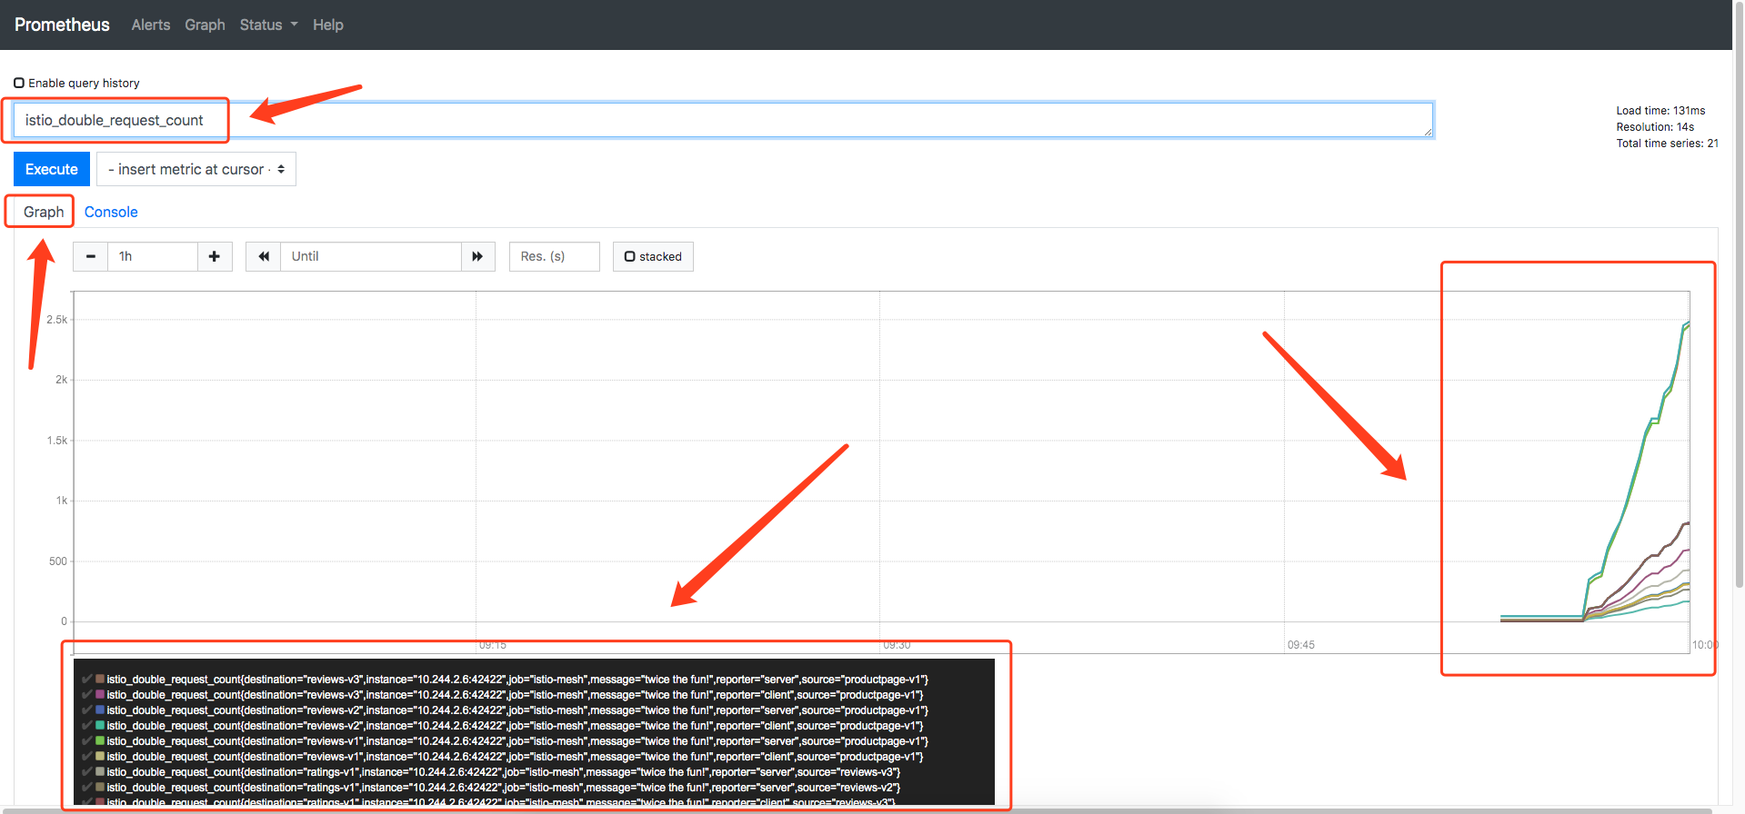
Task: Click checkmark beside the purple reviews-v3 client series
Action: pos(87,695)
